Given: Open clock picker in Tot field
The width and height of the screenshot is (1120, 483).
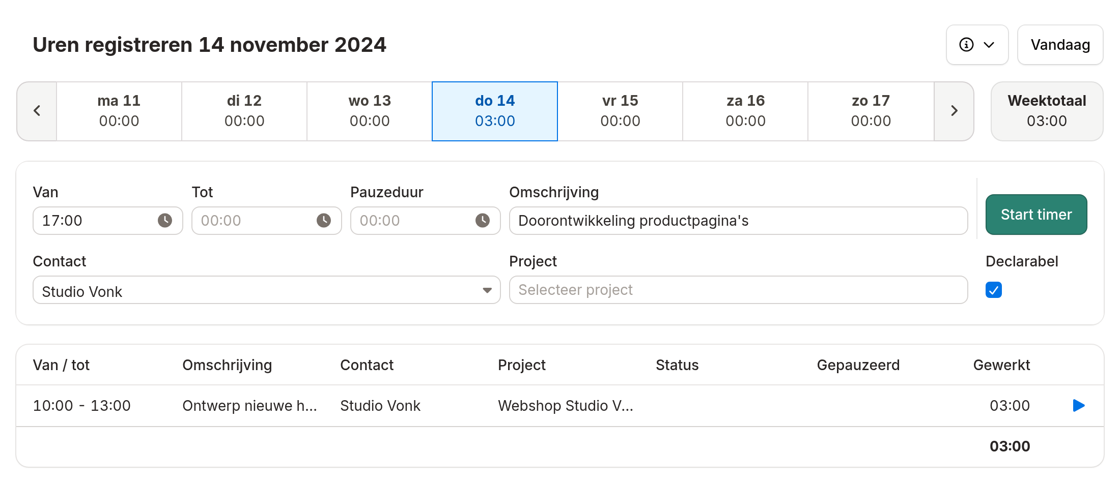Looking at the screenshot, I should click(323, 220).
